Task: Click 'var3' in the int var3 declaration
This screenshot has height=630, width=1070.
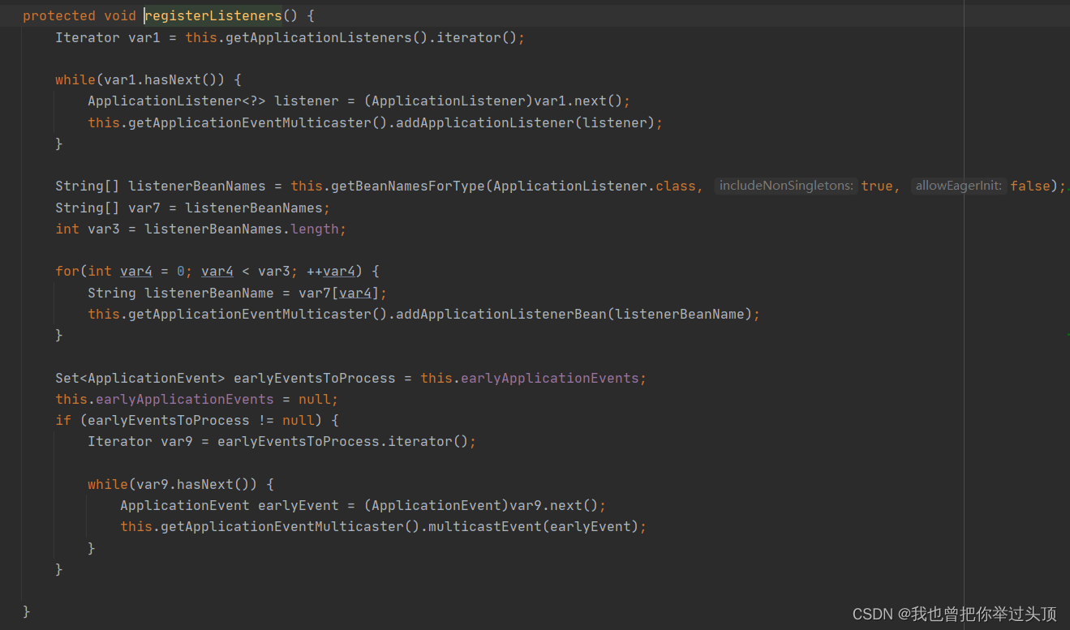Action: click(104, 229)
